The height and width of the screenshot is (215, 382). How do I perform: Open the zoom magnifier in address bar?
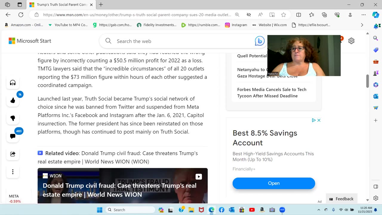[237, 15]
